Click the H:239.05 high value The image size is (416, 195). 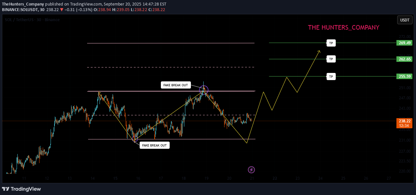121,10
